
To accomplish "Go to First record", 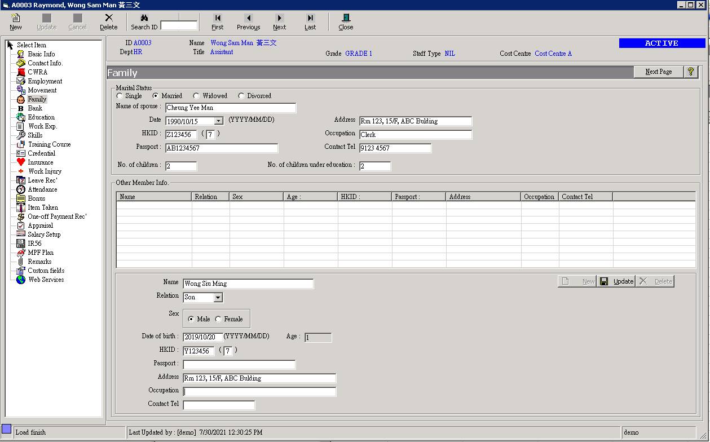I will click(x=218, y=22).
